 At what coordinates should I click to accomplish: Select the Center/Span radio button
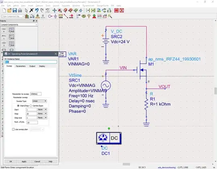tap(31, 106)
